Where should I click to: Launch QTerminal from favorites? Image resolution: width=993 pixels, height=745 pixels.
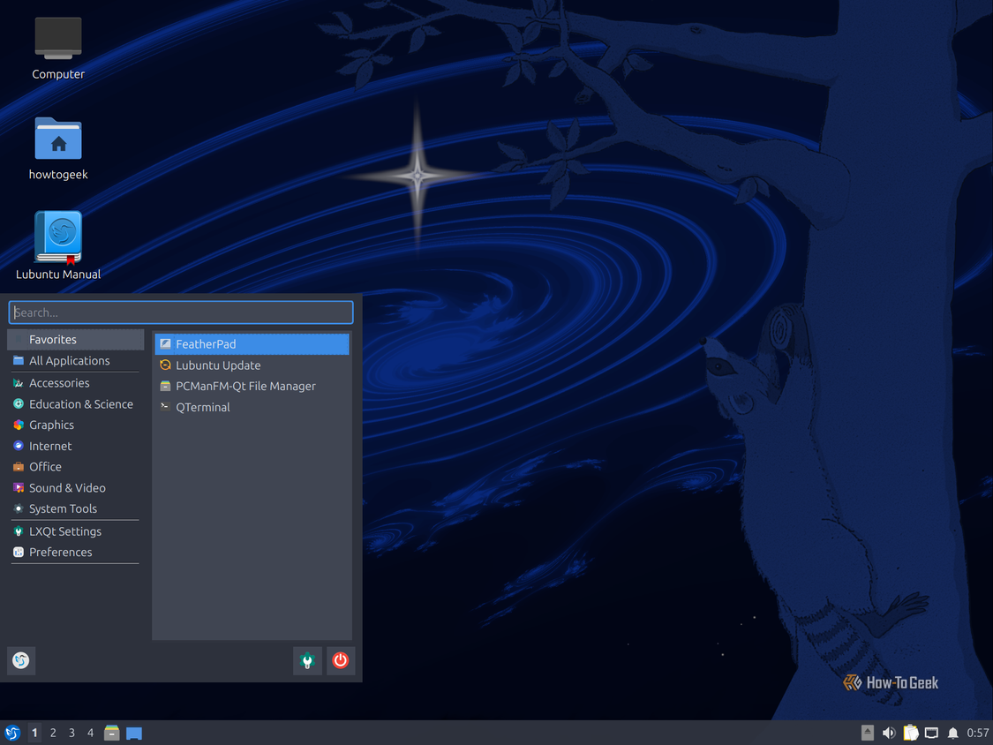pyautogui.click(x=252, y=407)
